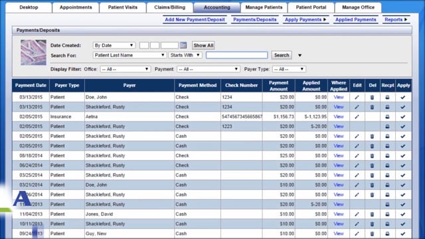
Task: Edit the Jones, David payment
Action: (357, 214)
